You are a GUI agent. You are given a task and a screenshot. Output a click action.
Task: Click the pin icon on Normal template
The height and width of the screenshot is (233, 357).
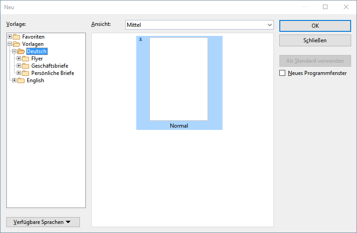pos(140,40)
